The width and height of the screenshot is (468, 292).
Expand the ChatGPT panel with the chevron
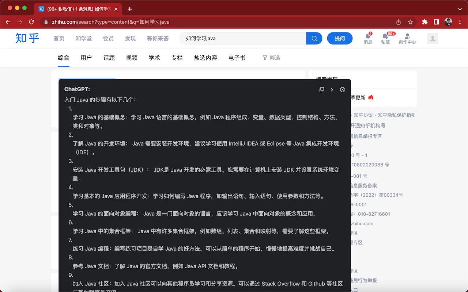click(332, 89)
